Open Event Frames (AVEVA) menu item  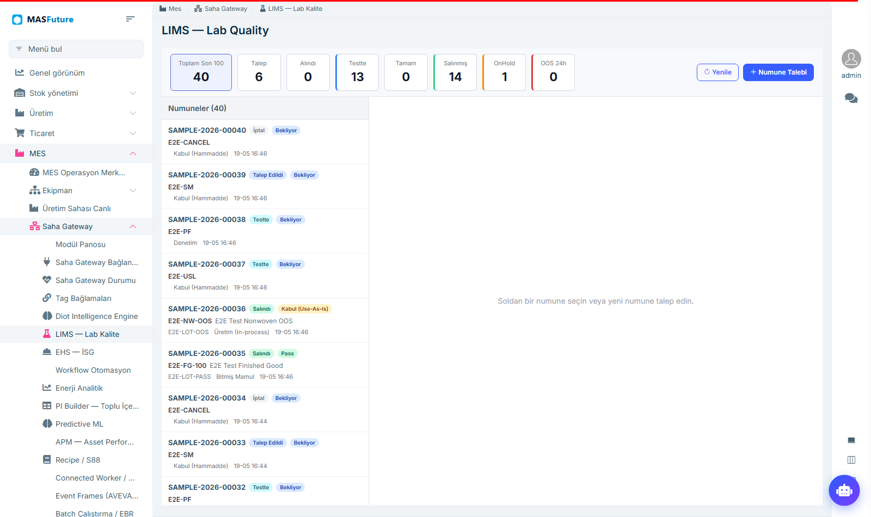click(x=97, y=496)
